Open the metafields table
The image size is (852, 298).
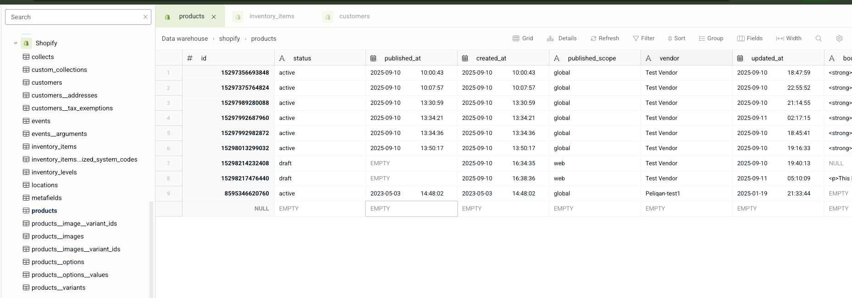[46, 198]
